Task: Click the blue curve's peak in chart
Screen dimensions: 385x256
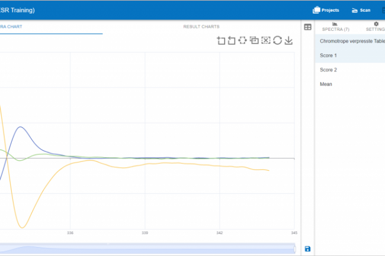Action: click(21, 127)
